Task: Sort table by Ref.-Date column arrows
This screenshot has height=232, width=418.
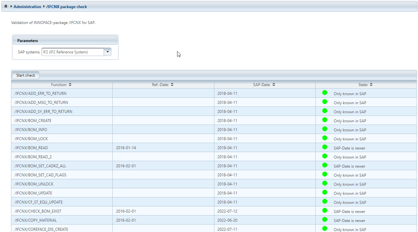Action: coord(172,85)
